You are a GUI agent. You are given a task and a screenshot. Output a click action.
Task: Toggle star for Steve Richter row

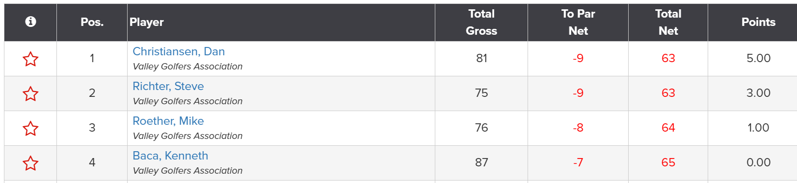pos(30,93)
